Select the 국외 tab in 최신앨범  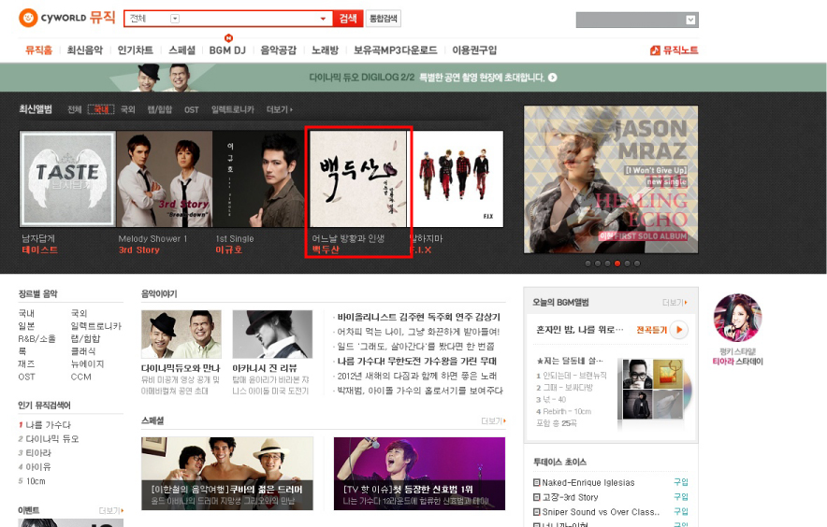(128, 109)
